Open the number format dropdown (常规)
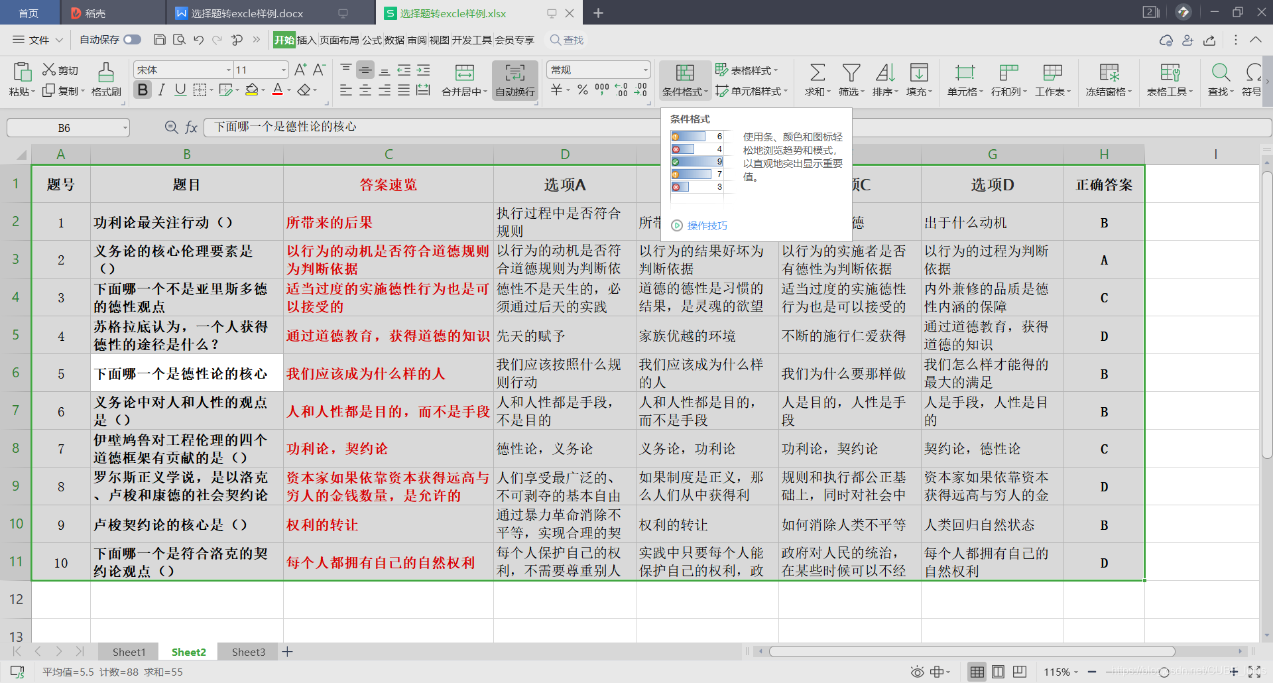 pyautogui.click(x=645, y=70)
